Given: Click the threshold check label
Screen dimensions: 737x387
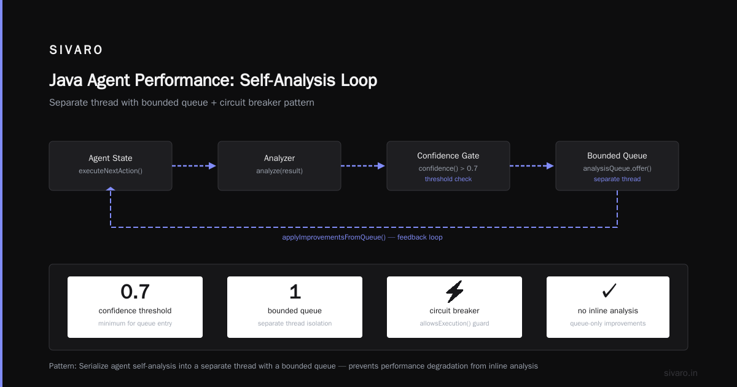Looking at the screenshot, I should pos(448,179).
